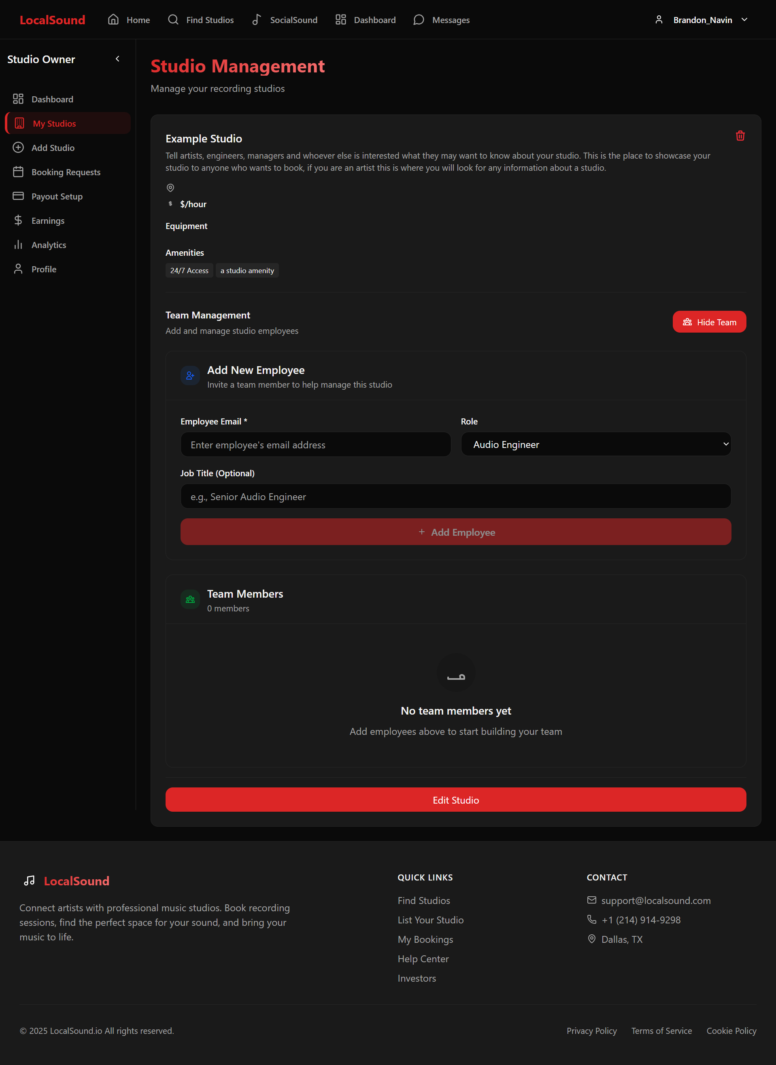
Task: Click the $/hour price text
Action: point(193,204)
